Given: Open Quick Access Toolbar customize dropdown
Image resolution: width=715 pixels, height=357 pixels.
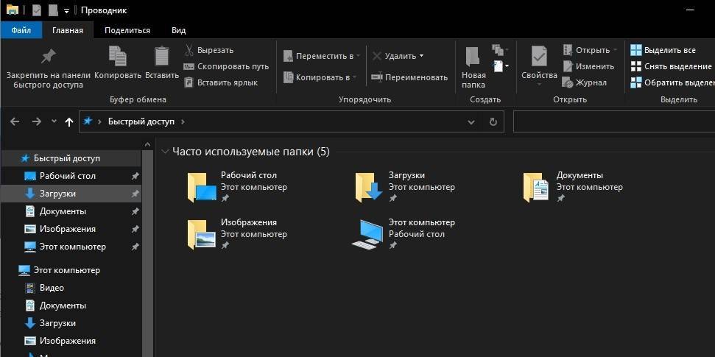Looking at the screenshot, I should tap(66, 10).
